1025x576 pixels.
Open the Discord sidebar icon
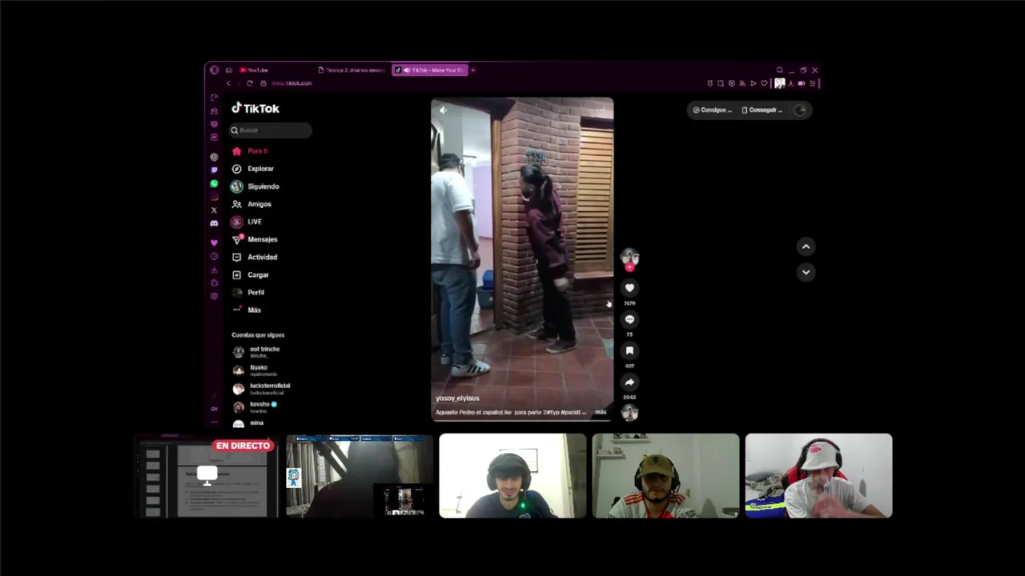click(214, 223)
